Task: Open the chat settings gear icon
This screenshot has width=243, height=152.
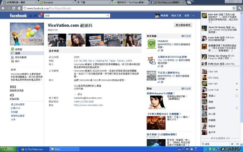Action: point(232,144)
